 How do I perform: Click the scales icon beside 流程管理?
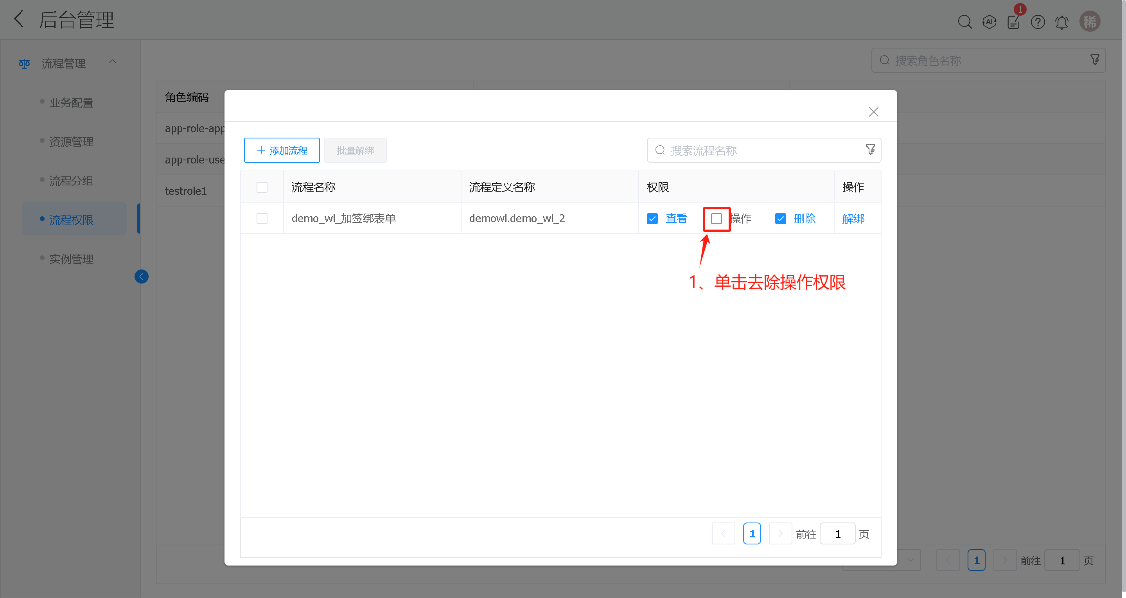point(24,63)
